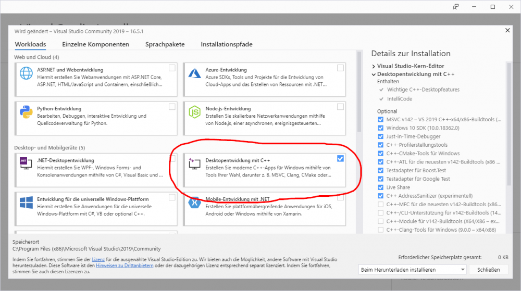Click the installation path under Speicherort

[x=86, y=249]
